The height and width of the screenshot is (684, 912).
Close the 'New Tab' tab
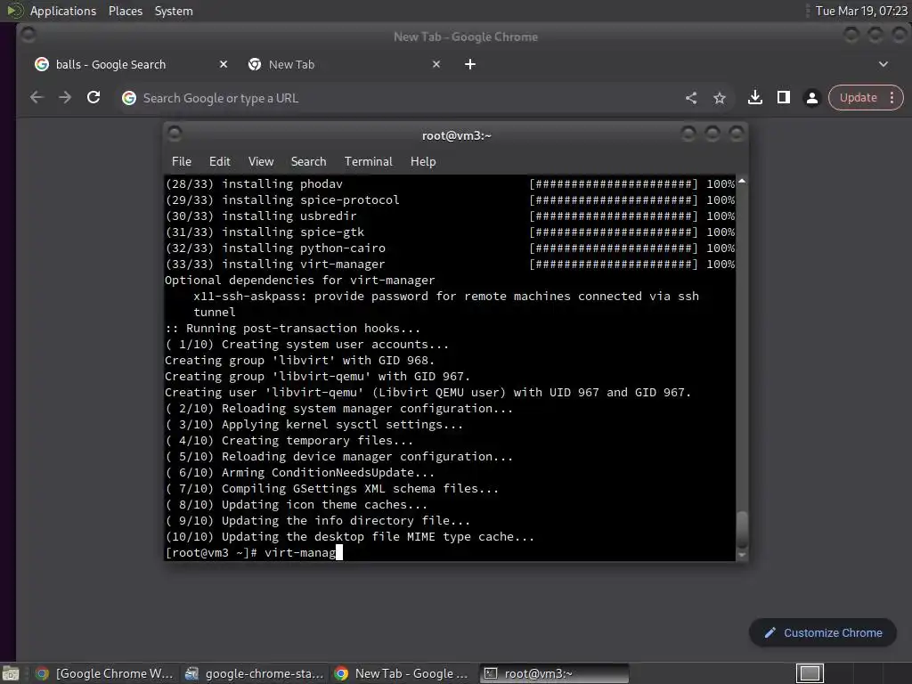tap(436, 64)
